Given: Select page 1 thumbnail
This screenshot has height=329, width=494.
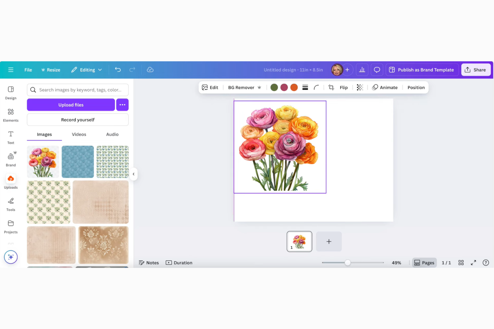Looking at the screenshot, I should point(299,241).
